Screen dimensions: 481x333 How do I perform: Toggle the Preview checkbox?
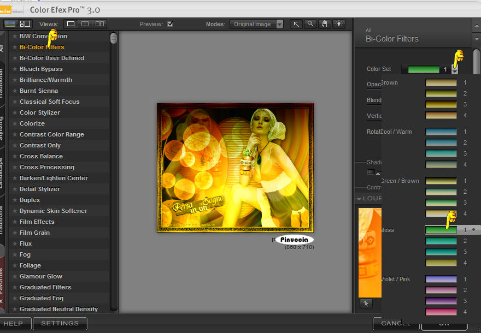[170, 24]
